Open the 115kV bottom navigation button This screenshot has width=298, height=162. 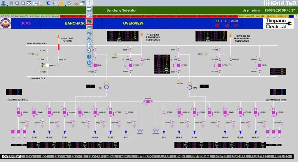29,156
